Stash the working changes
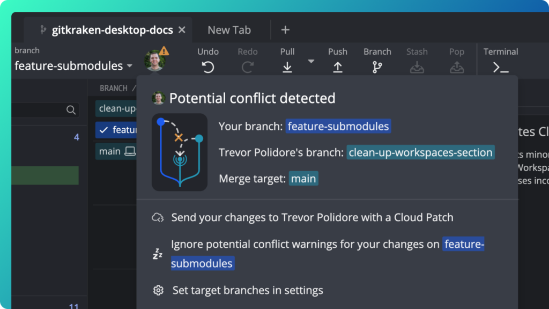Viewport: 549px width, 309px height. point(417,60)
